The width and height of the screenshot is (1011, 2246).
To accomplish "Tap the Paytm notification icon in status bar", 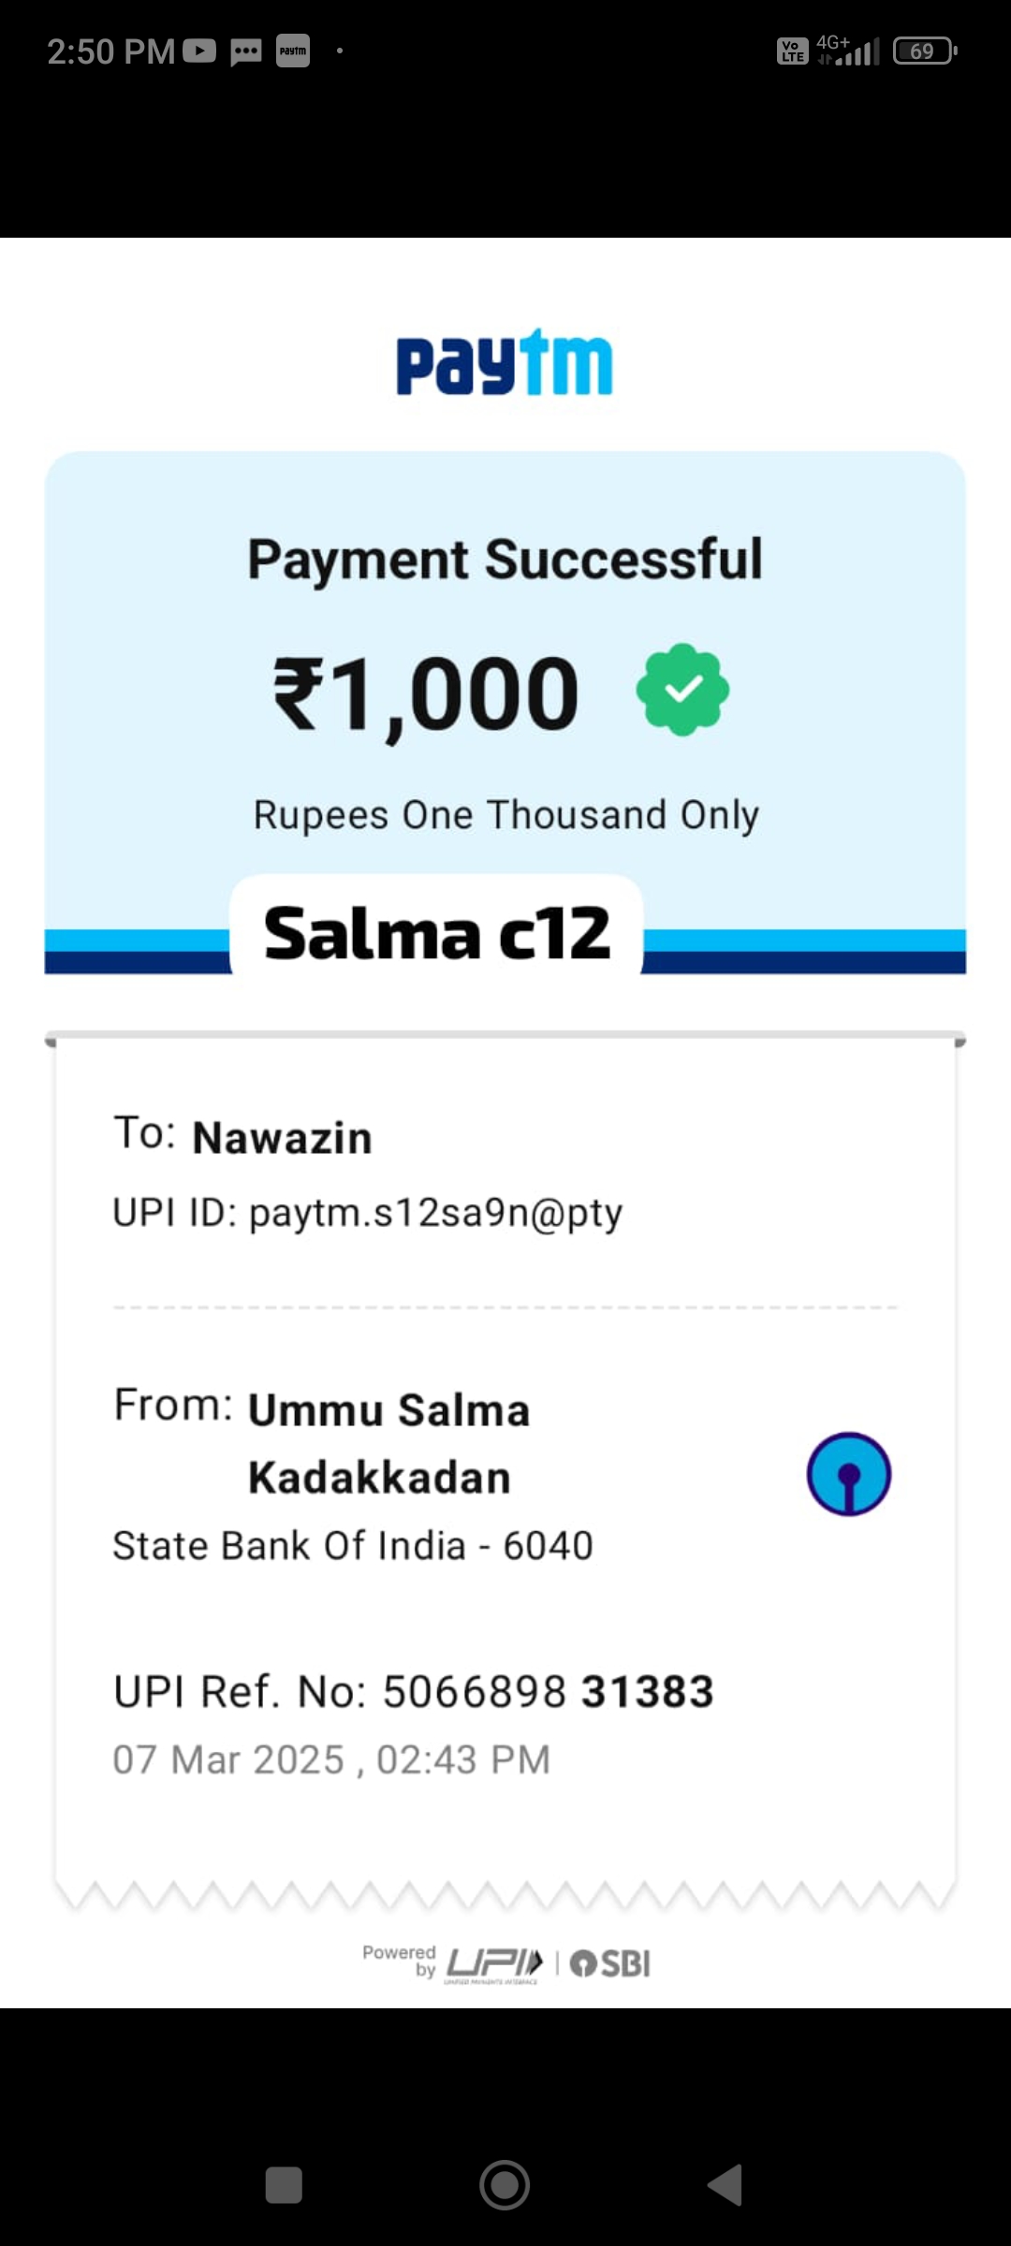I will point(293,51).
